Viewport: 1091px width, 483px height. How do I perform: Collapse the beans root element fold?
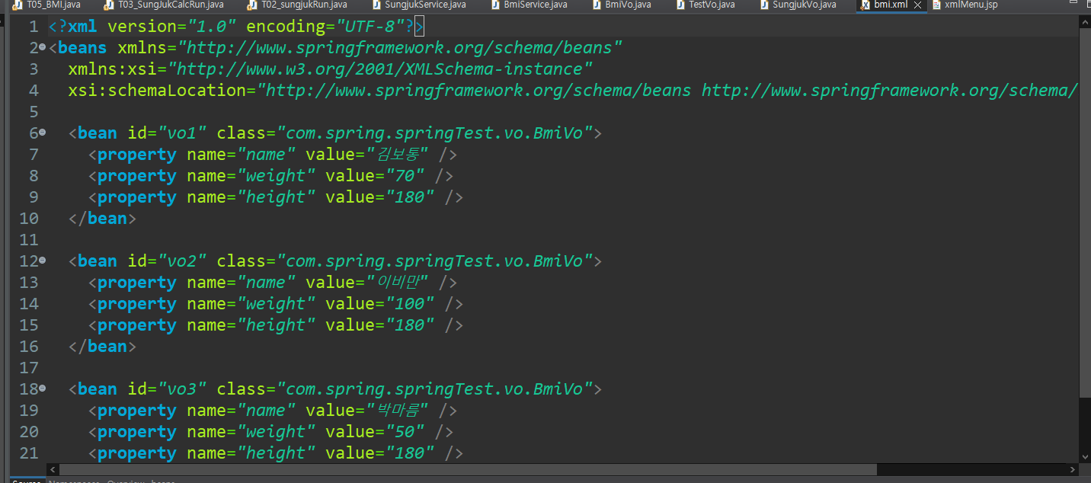click(43, 48)
